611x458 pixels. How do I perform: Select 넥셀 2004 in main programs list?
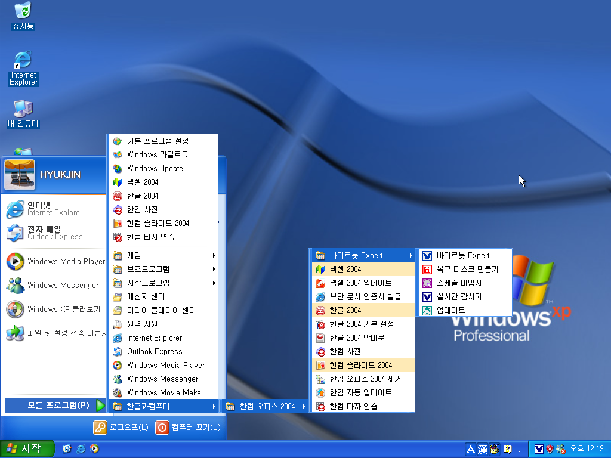click(x=162, y=182)
